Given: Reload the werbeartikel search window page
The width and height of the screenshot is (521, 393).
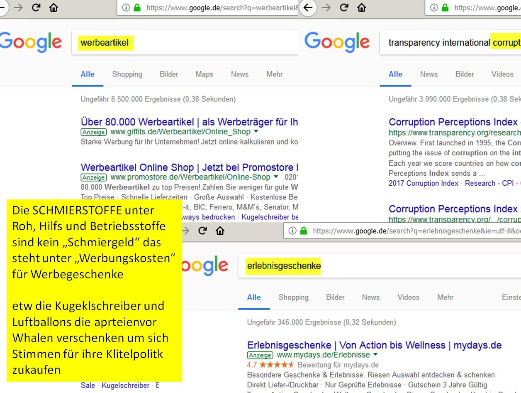Looking at the screenshot, I should pyautogui.click(x=36, y=7).
